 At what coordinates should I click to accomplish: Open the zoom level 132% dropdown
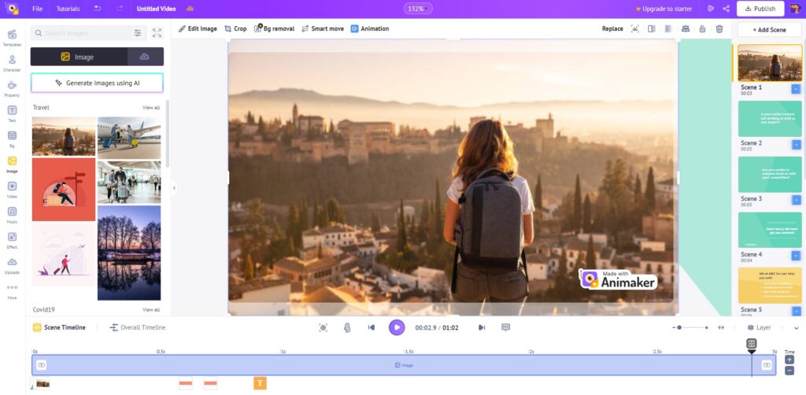click(418, 9)
